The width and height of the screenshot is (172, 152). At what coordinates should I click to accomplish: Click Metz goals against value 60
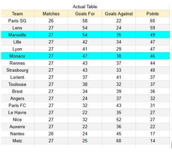point(119,141)
